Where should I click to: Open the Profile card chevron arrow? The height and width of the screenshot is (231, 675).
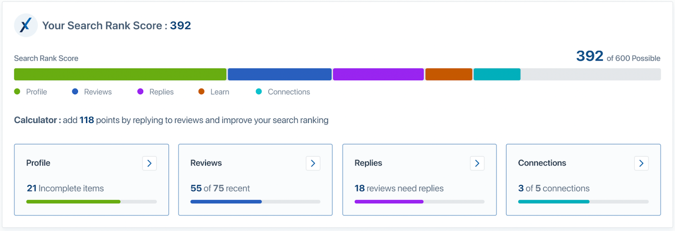click(149, 164)
